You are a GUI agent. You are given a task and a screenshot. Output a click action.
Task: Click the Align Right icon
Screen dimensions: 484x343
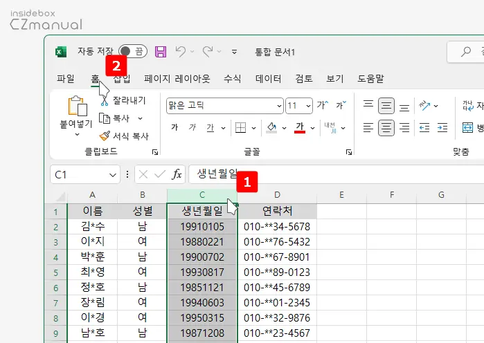pyautogui.click(x=404, y=127)
